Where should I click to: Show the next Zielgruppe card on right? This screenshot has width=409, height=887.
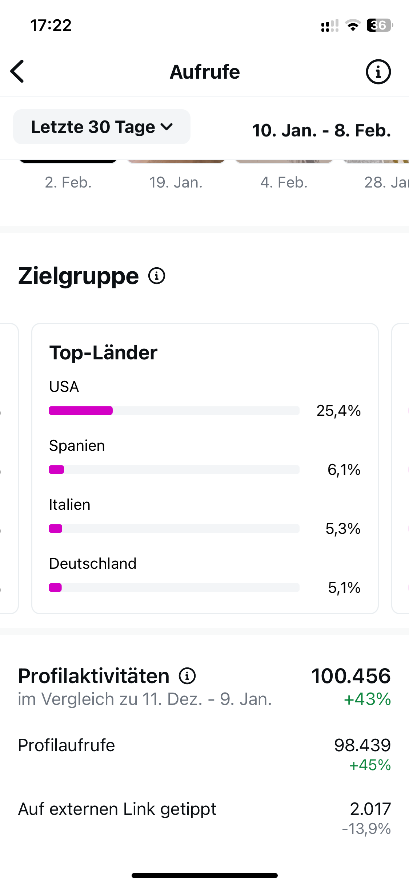pyautogui.click(x=401, y=468)
